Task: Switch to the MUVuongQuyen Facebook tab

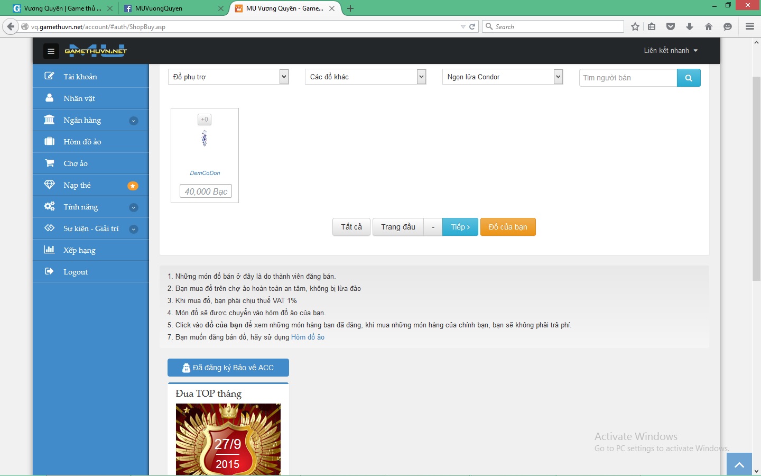Action: pos(159,8)
